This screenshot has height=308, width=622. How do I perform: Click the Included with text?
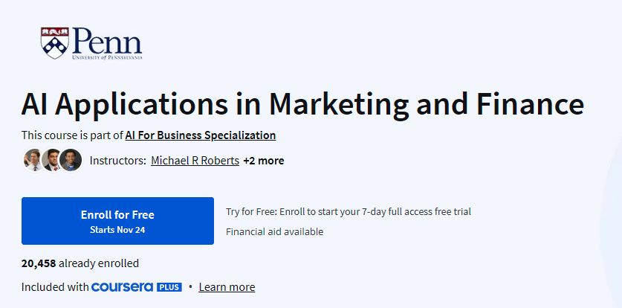(55, 287)
